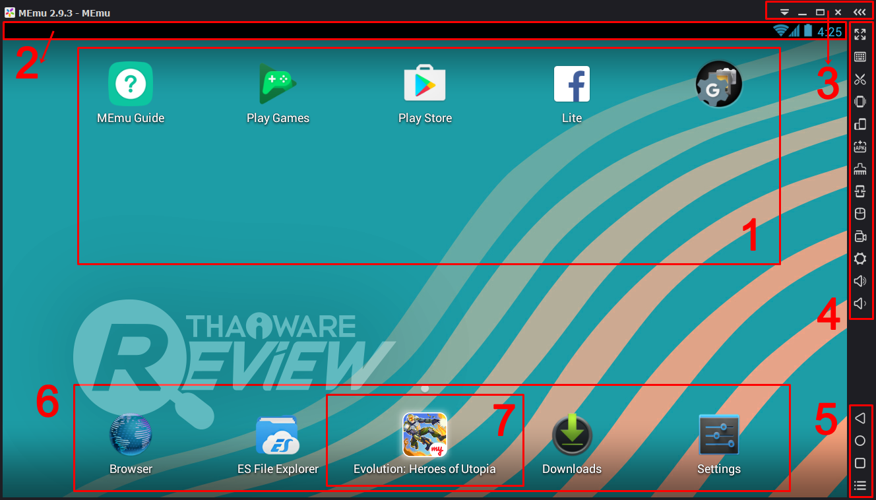Tap the Android Home button

click(x=860, y=441)
